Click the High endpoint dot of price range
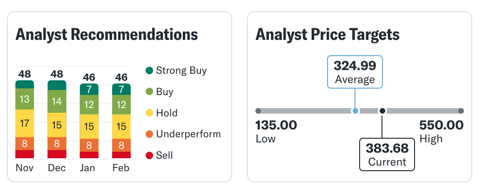The image size is (482, 193). [461, 111]
